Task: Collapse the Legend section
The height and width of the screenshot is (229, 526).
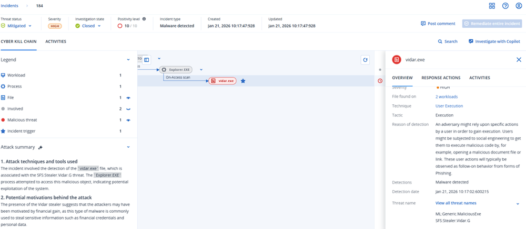Action: [128, 60]
